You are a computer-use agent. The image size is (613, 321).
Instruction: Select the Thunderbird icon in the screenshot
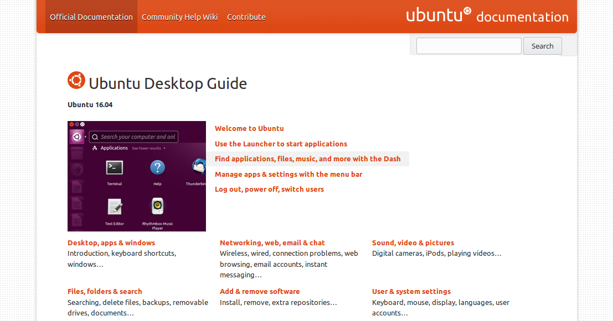pos(198,167)
